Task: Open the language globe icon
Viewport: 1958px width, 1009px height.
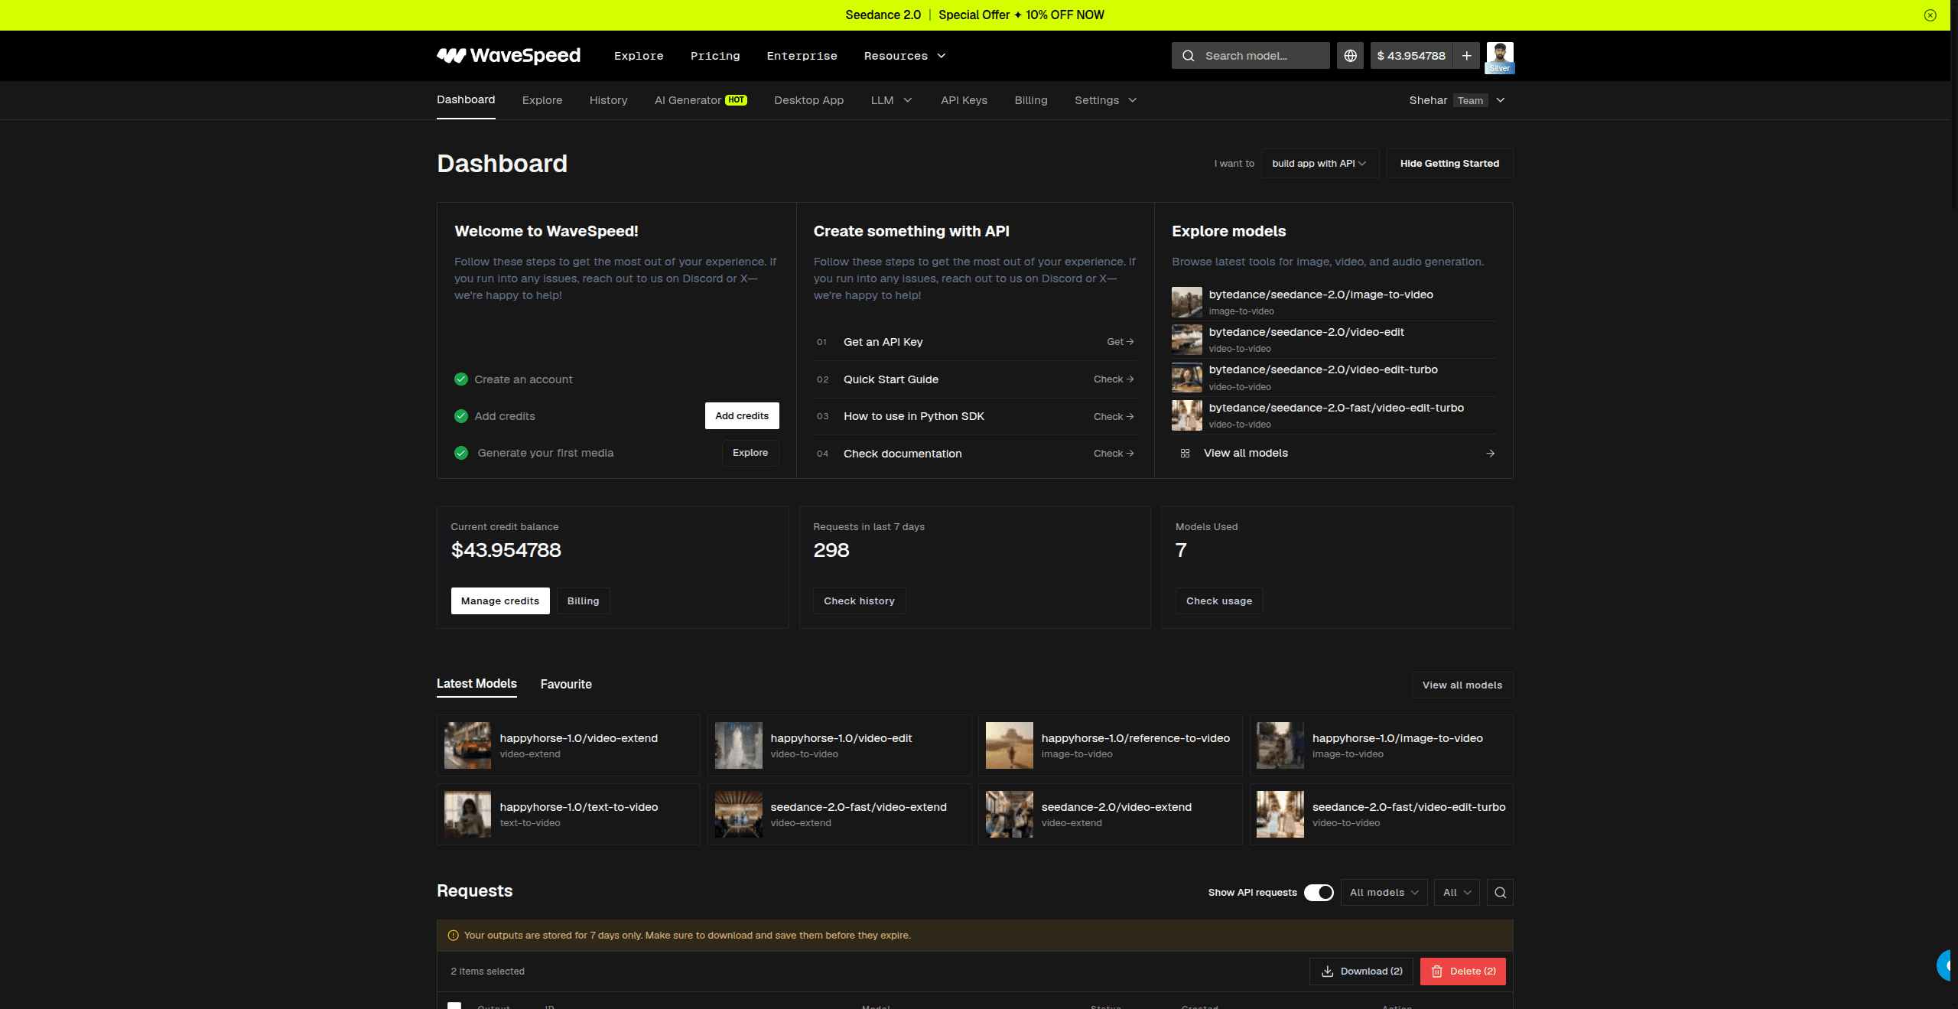Action: tap(1350, 56)
